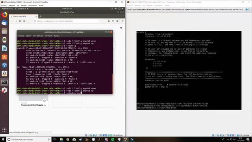The image size is (252, 142).
Task: Click Firefox stop loading button
Action: 20,21
